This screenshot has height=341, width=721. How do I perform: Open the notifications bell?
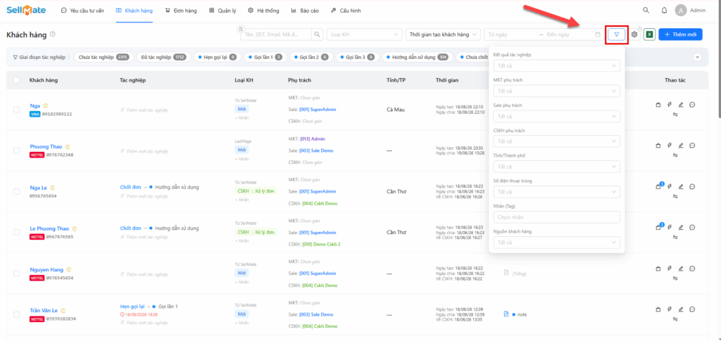tap(664, 10)
